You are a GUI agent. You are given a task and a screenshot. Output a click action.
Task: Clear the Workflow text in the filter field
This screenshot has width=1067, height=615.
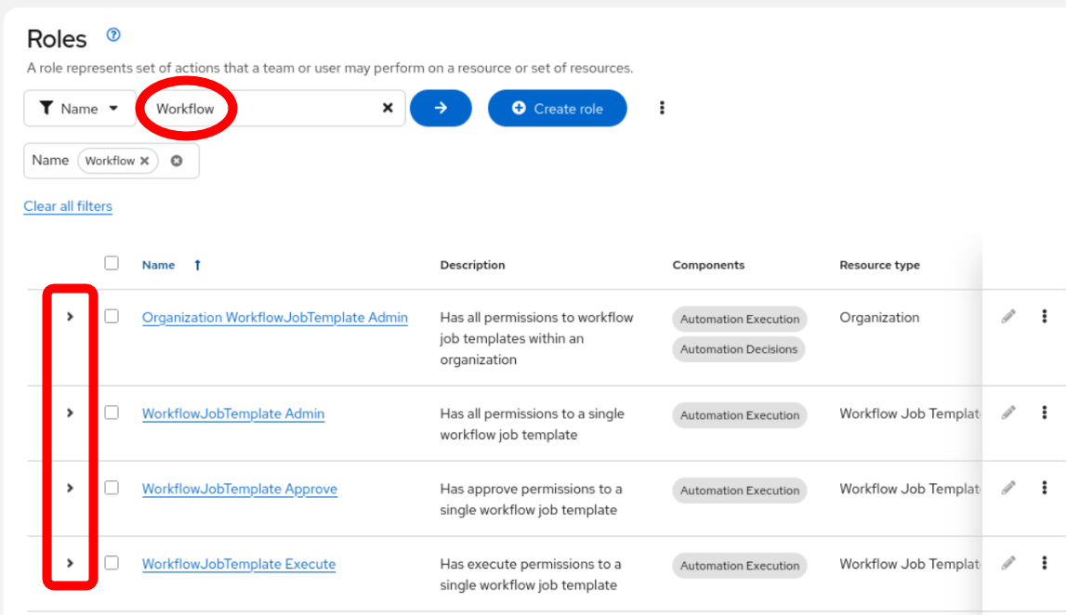[x=388, y=108]
